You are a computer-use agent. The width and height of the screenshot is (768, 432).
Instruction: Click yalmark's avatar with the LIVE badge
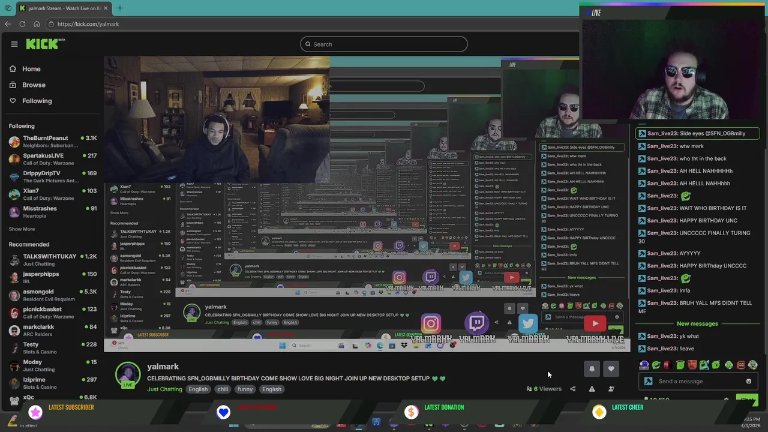pyautogui.click(x=127, y=375)
